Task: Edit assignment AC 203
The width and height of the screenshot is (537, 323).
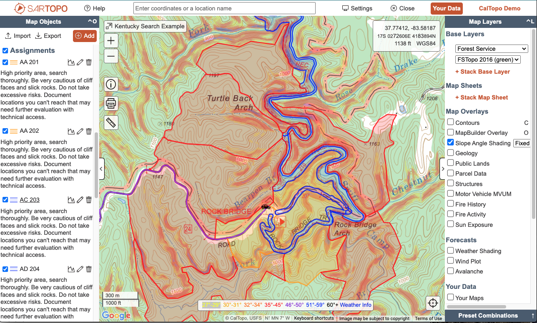Action: pyautogui.click(x=80, y=200)
